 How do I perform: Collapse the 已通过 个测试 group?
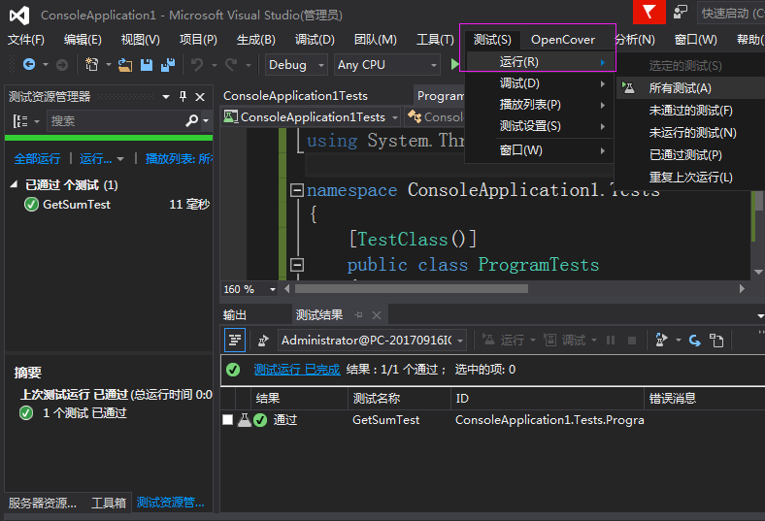14,184
